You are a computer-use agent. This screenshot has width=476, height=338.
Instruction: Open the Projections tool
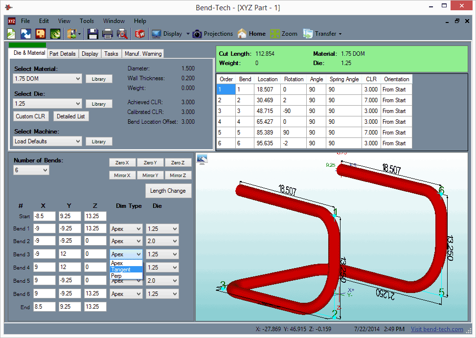(213, 33)
